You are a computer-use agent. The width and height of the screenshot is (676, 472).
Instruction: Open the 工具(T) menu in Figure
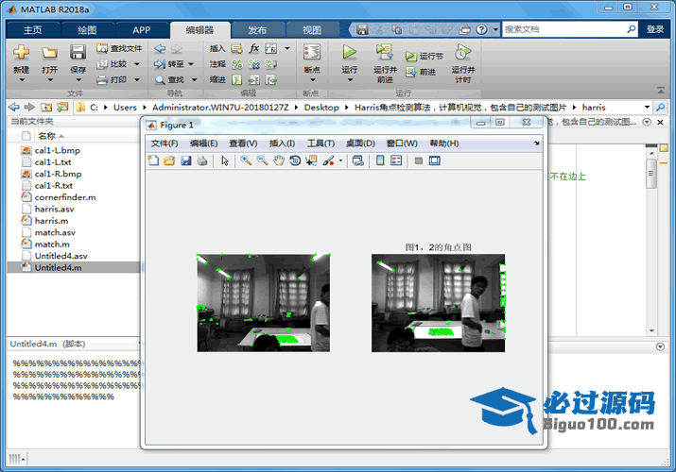321,143
